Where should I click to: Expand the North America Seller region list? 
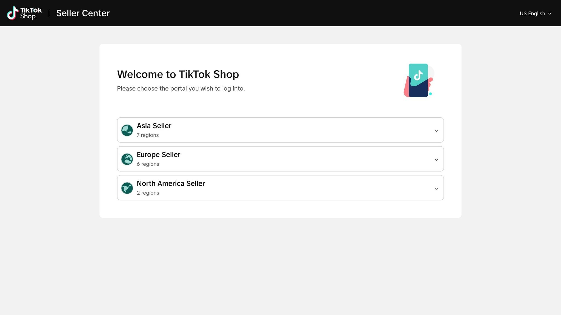pyautogui.click(x=436, y=188)
